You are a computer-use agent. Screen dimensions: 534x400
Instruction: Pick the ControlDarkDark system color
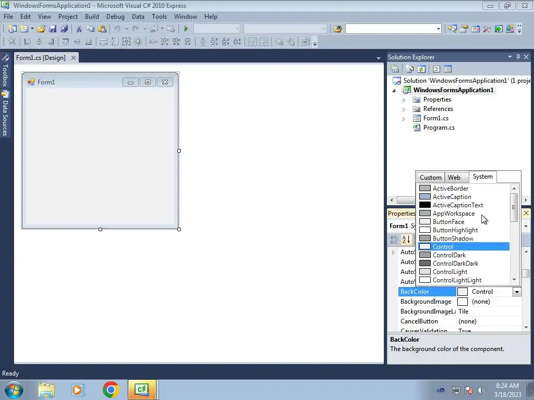pos(464,263)
